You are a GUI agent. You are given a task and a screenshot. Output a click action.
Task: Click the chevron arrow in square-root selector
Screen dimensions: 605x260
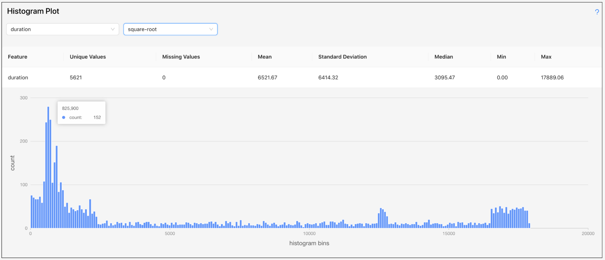(x=211, y=29)
